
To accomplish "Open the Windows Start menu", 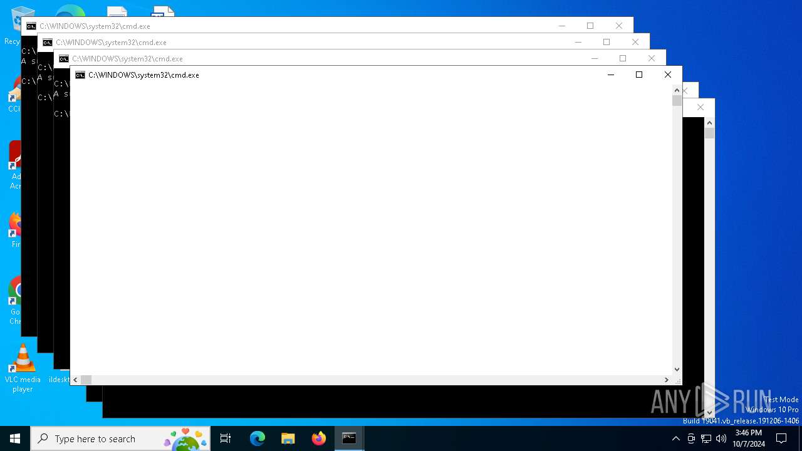I will [x=15, y=438].
